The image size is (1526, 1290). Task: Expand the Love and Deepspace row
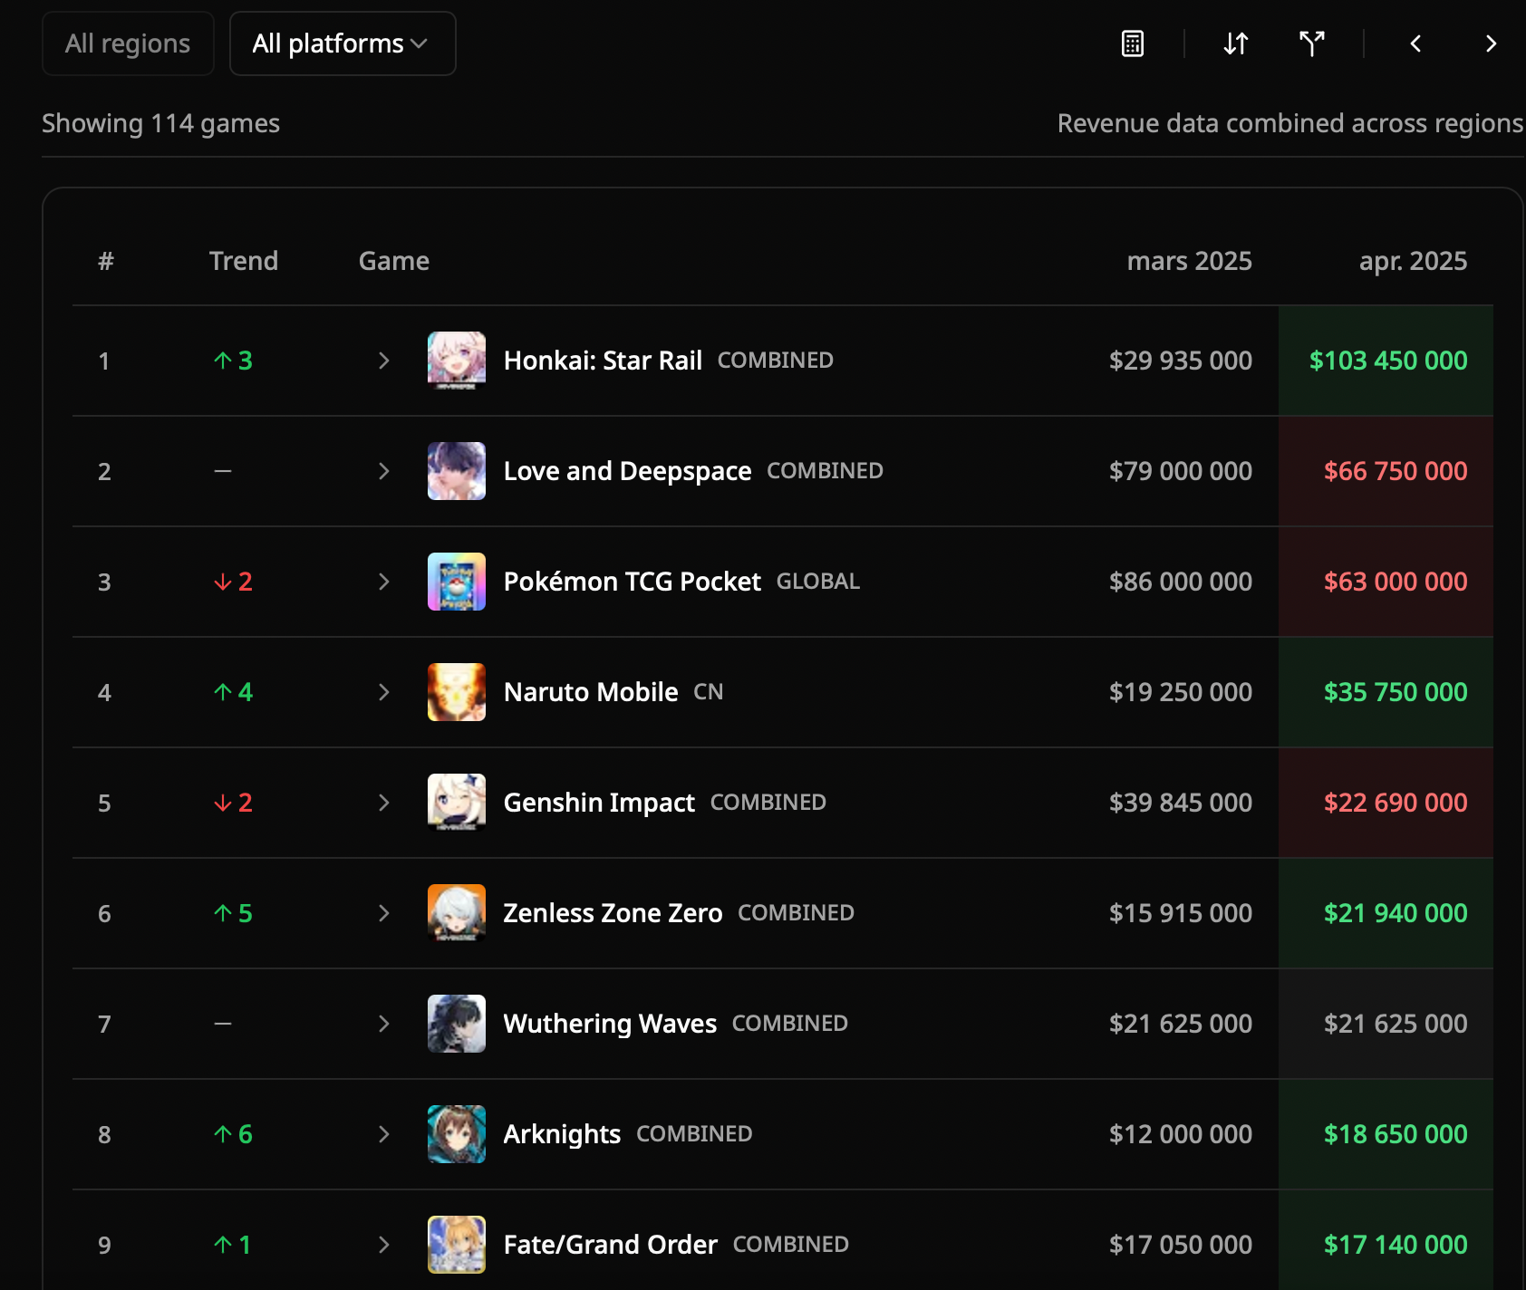[x=384, y=471]
